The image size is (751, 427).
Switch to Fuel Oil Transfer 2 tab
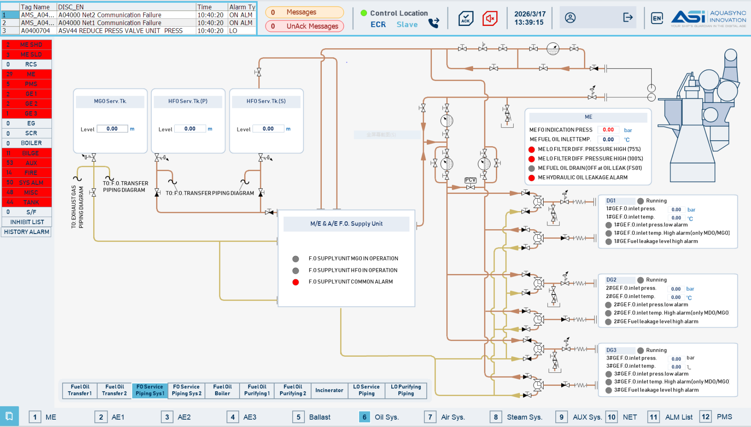click(115, 390)
